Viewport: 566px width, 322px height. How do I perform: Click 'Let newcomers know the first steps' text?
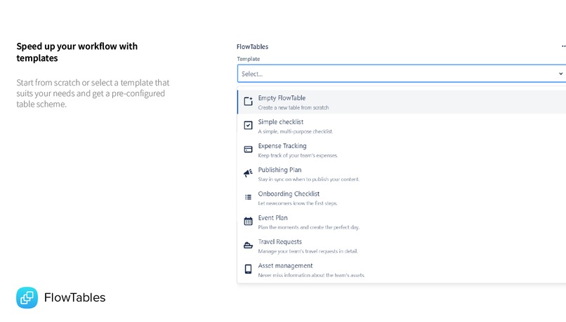click(298, 203)
